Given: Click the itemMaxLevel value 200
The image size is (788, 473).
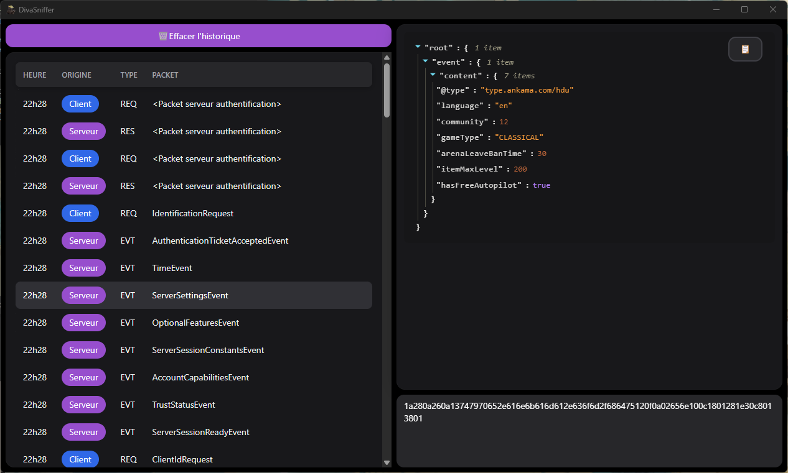Looking at the screenshot, I should coord(520,169).
